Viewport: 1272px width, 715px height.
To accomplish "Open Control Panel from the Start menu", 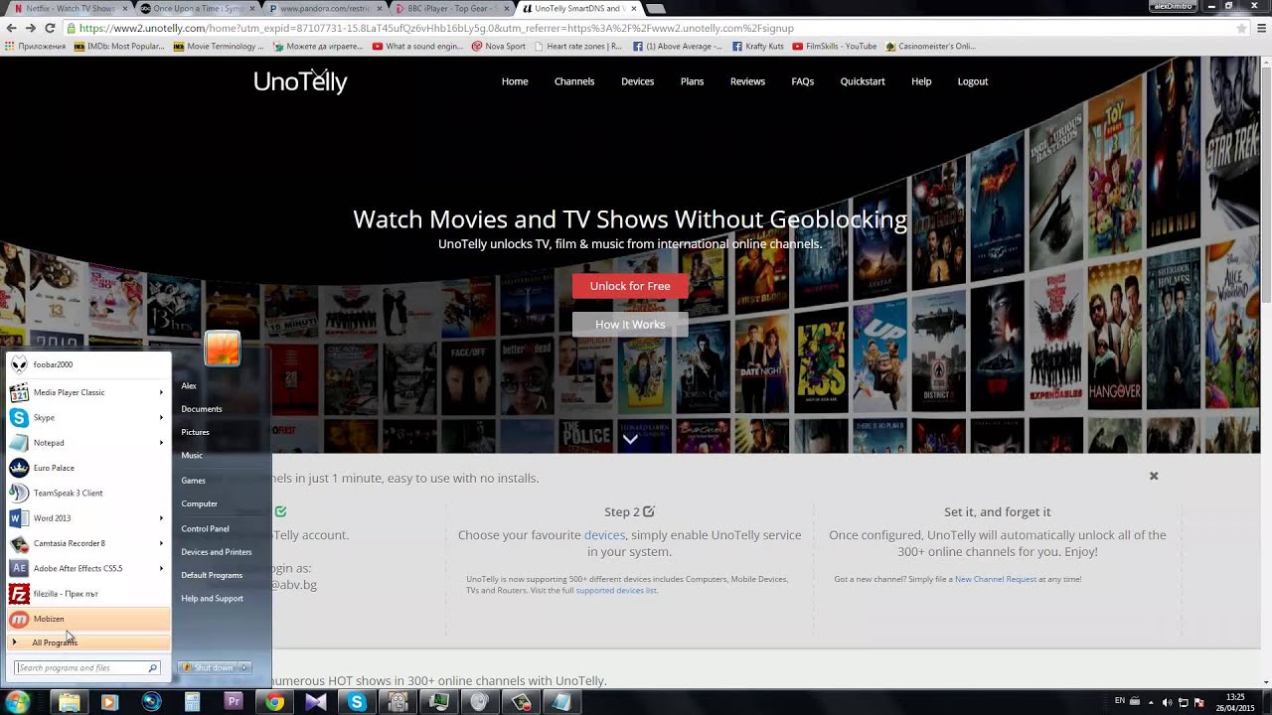I will (x=205, y=528).
